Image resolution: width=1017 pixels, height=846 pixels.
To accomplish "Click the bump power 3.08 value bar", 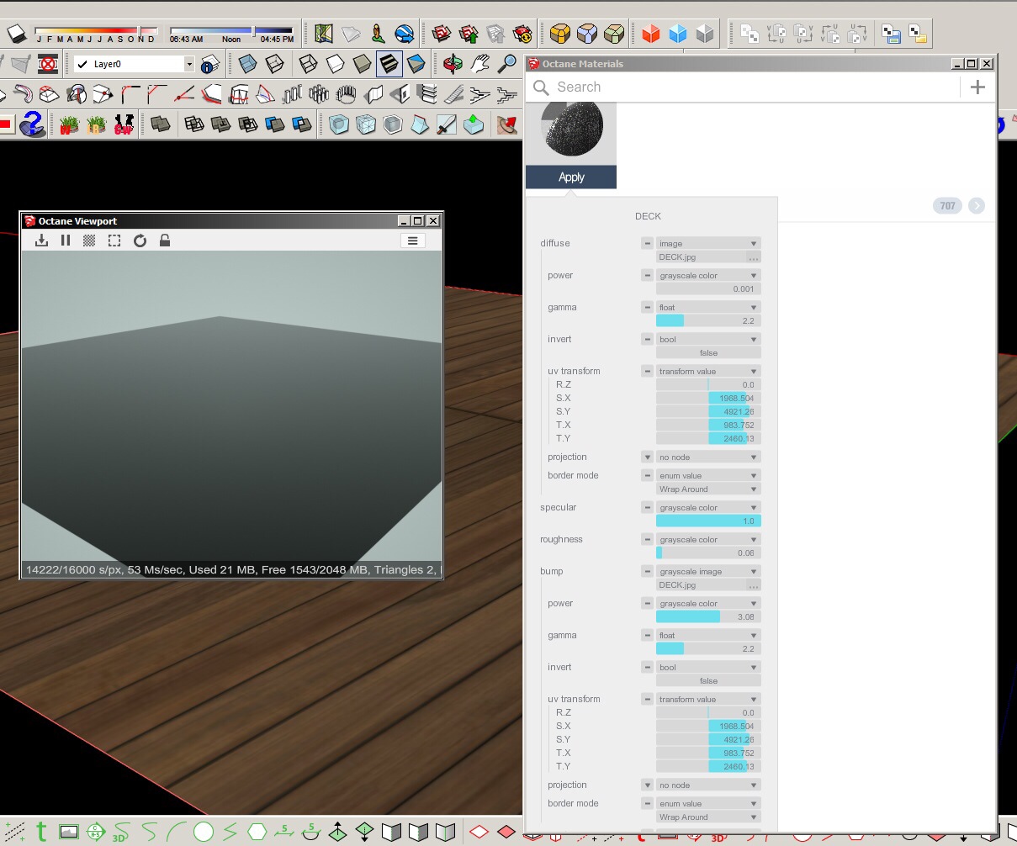I will coord(708,617).
